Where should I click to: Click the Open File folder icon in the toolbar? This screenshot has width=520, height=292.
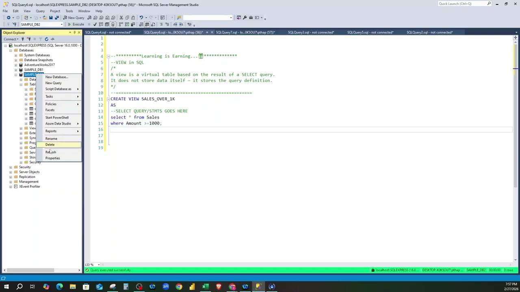coord(45,17)
